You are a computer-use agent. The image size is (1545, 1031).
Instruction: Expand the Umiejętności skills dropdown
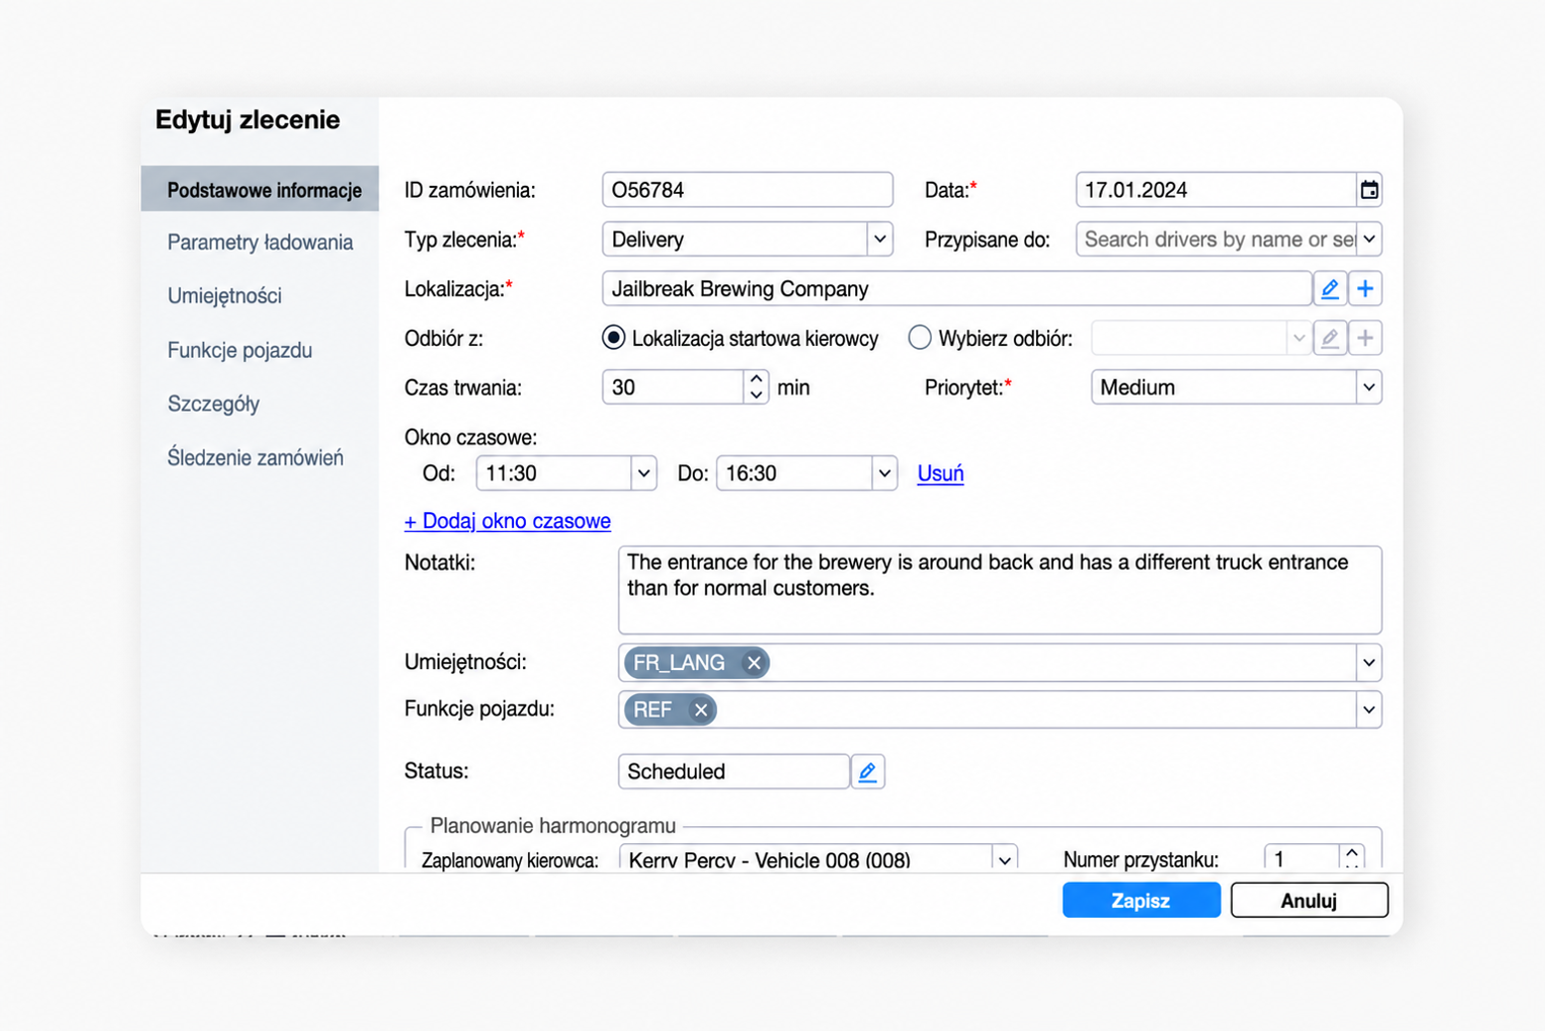coord(1369,663)
